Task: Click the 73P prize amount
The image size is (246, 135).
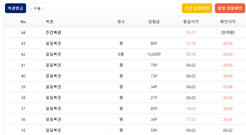Action: tap(154, 76)
